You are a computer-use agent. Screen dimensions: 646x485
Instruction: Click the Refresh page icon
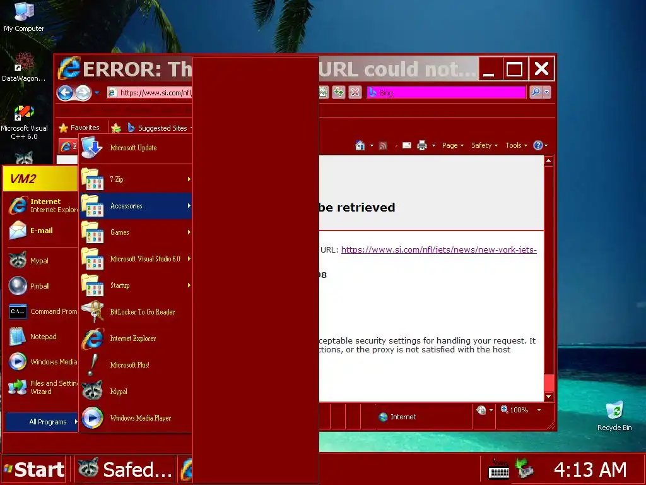click(x=339, y=92)
